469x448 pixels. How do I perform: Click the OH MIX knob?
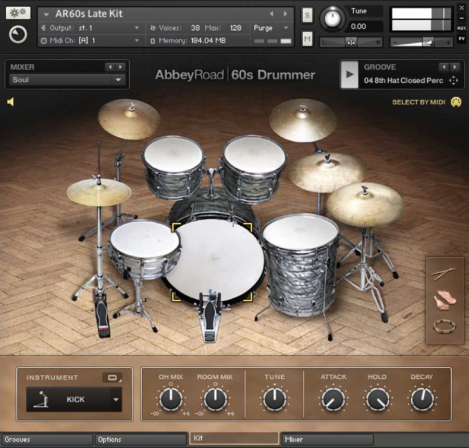point(171,399)
